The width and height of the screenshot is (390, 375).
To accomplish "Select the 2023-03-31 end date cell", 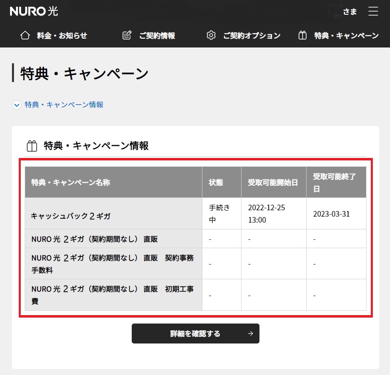I will (x=331, y=214).
